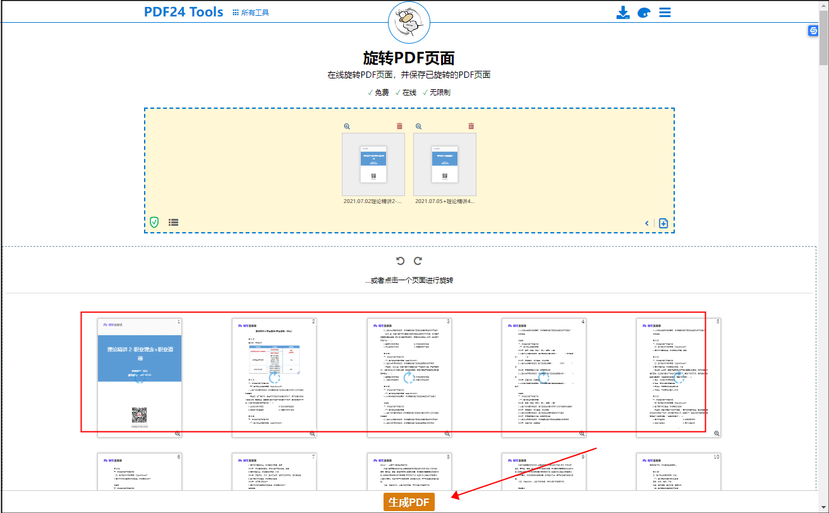Delete the 2021.07.05 file
The width and height of the screenshot is (829, 513).
[x=471, y=126]
